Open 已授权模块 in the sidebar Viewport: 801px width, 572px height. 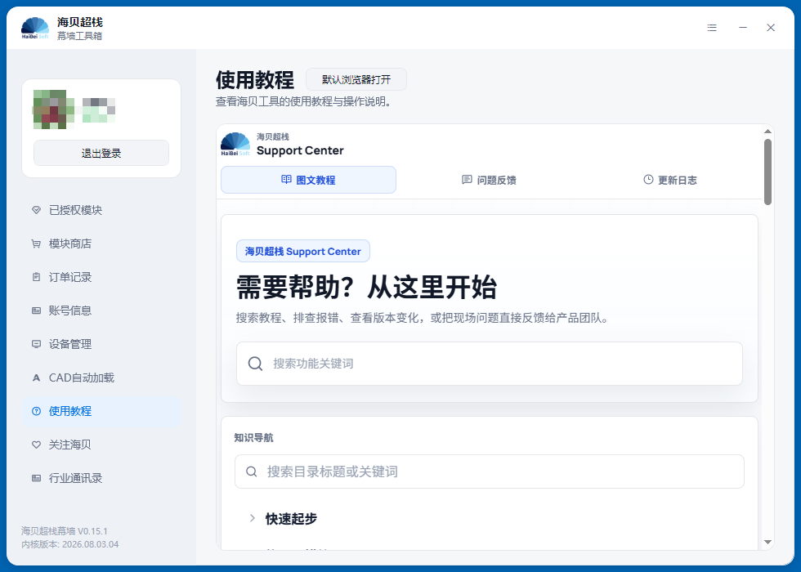pos(101,210)
